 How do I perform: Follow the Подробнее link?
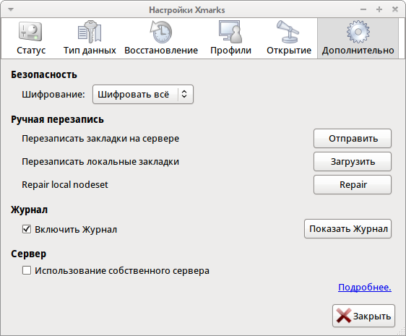365,287
